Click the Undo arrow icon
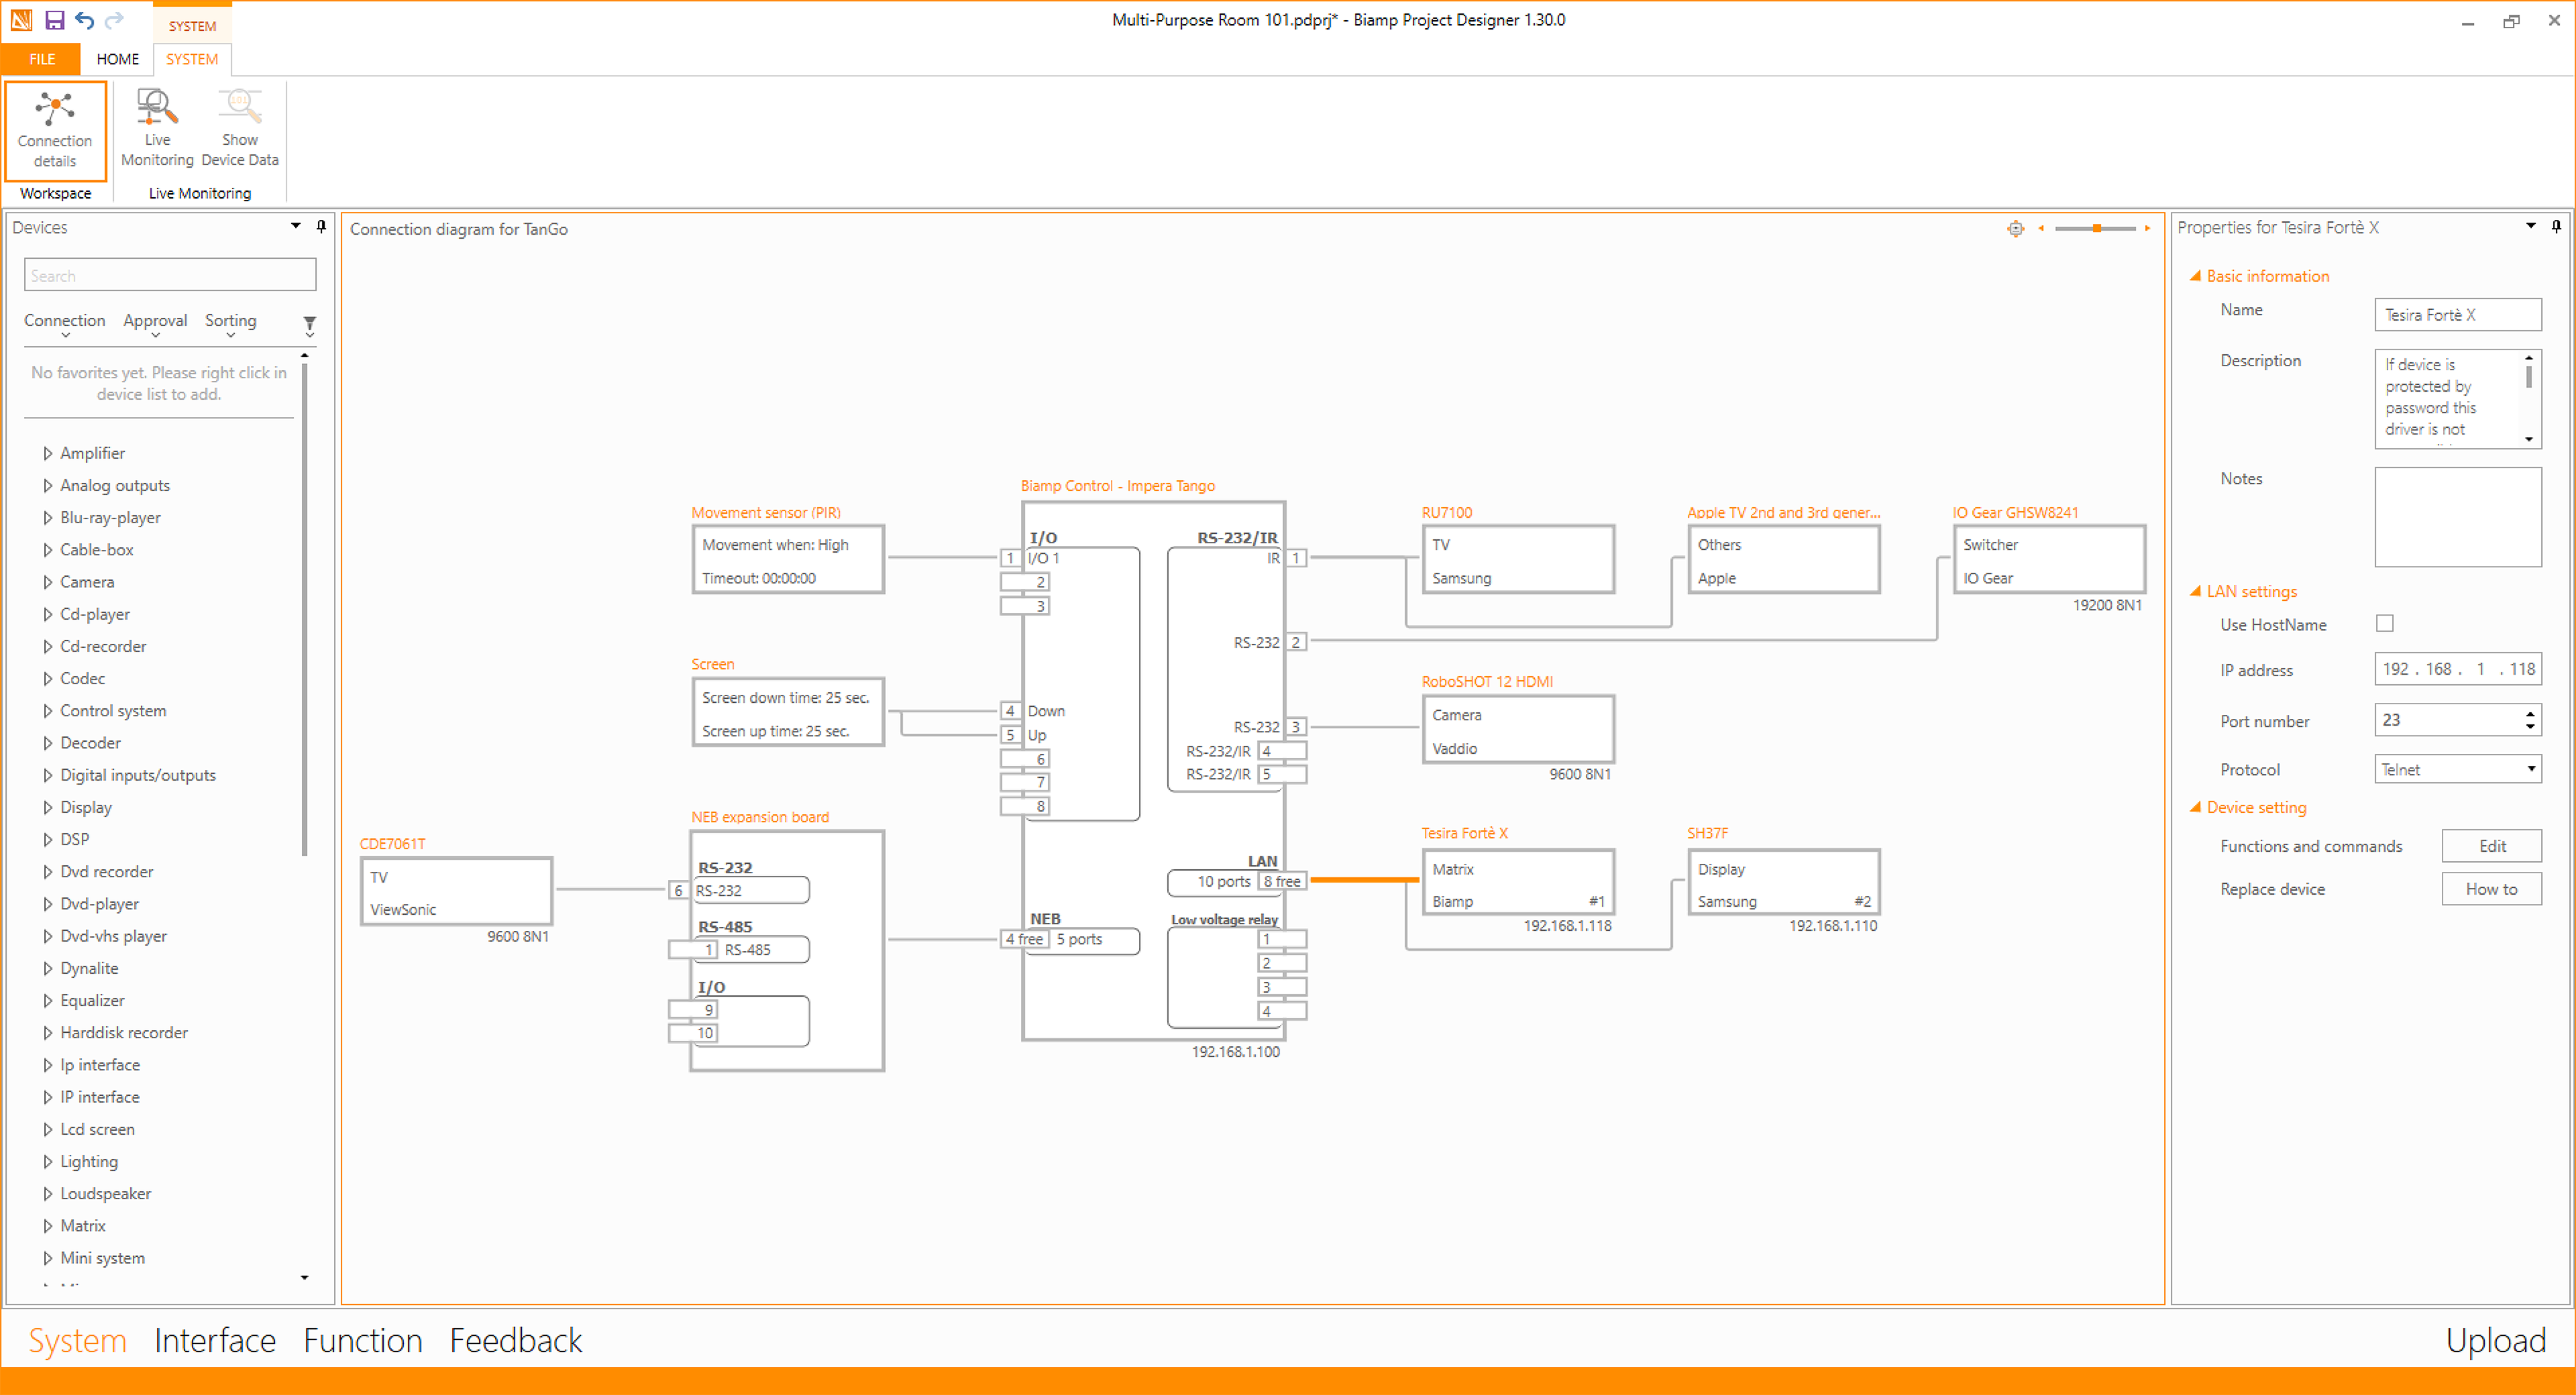 click(84, 19)
